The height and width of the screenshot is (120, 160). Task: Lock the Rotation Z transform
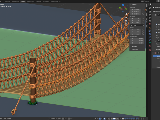click(x=143, y=23)
